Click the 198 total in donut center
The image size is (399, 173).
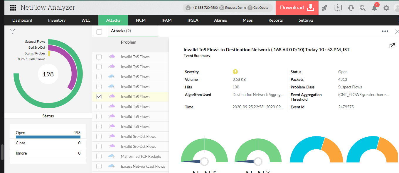(48, 74)
